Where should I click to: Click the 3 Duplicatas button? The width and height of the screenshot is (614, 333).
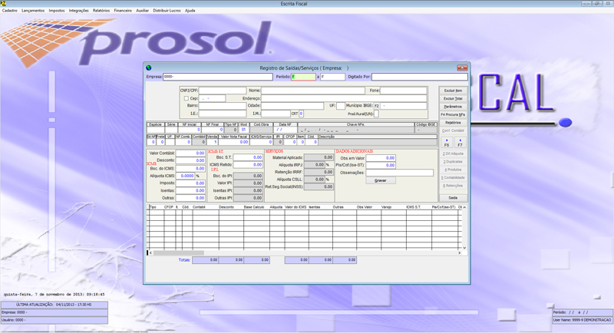[x=453, y=162]
